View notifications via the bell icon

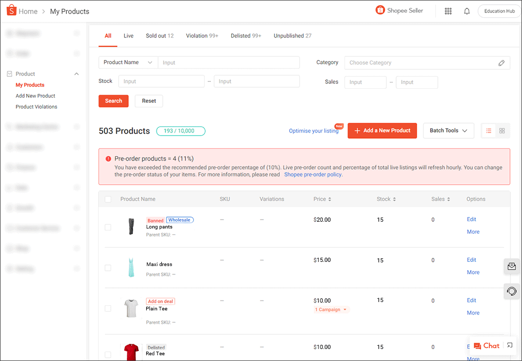click(467, 10)
